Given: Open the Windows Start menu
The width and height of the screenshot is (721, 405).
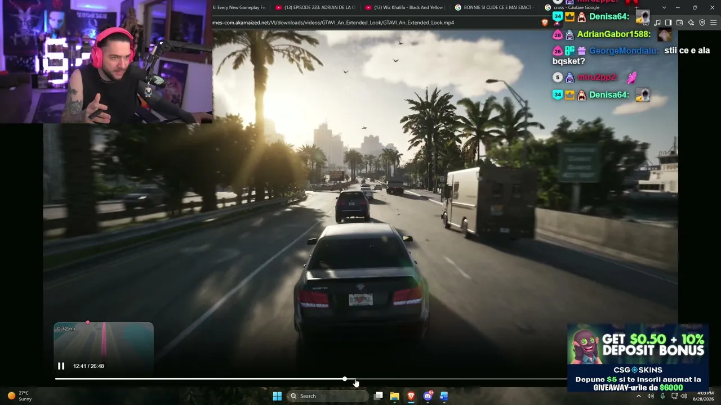Looking at the screenshot, I should click(277, 396).
